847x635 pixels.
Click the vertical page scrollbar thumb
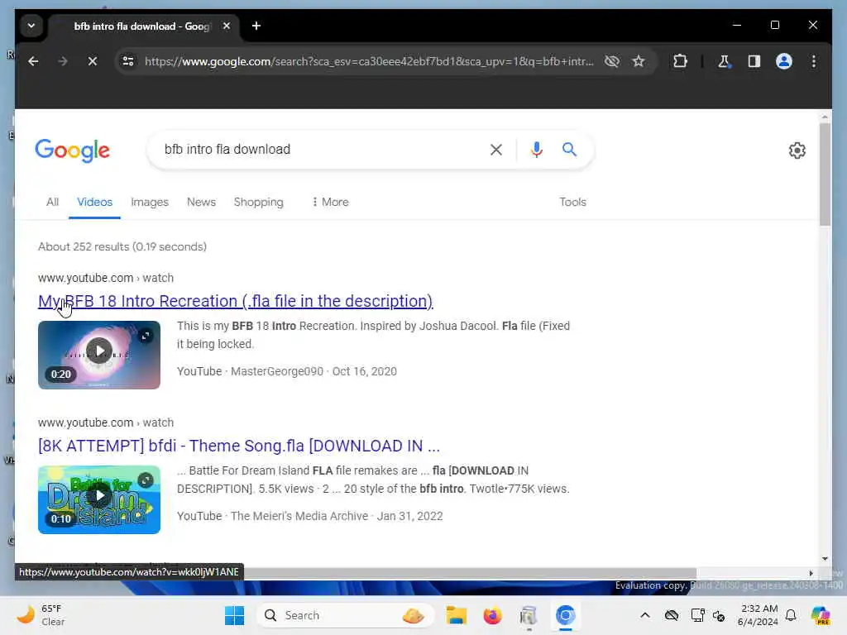(825, 174)
